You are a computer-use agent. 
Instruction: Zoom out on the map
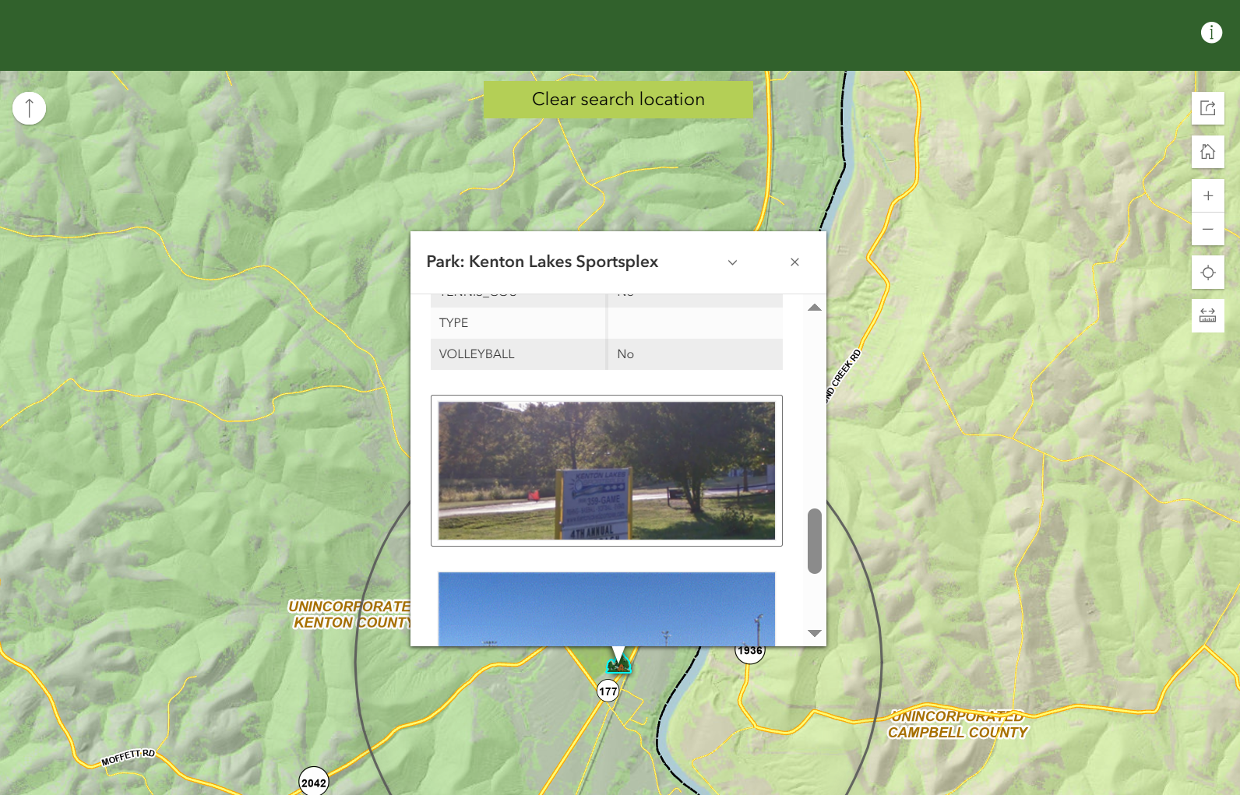[x=1208, y=229]
